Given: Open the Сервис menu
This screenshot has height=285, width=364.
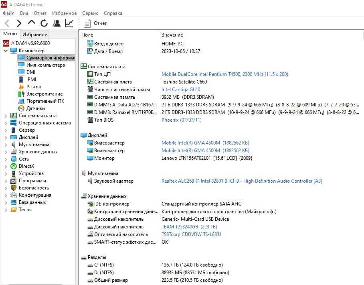Looking at the screenshot, I should pyautogui.click(x=90, y=13).
